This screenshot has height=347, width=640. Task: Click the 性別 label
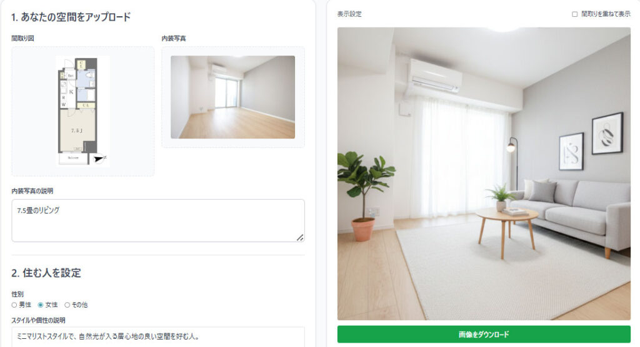pos(17,294)
